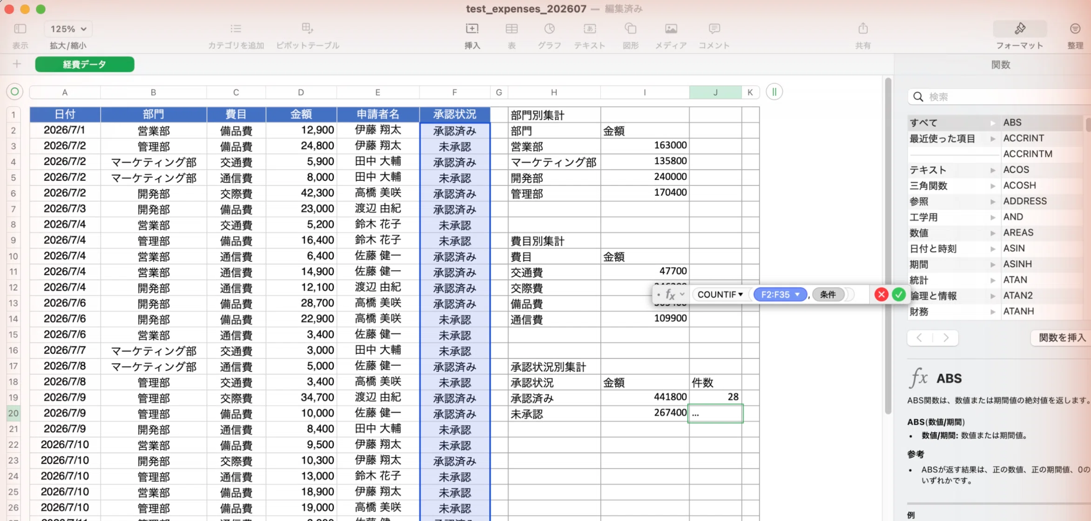Open the 表示 view options icon
This screenshot has width=1091, height=521.
[20, 29]
